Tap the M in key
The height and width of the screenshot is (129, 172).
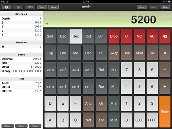[114, 103]
